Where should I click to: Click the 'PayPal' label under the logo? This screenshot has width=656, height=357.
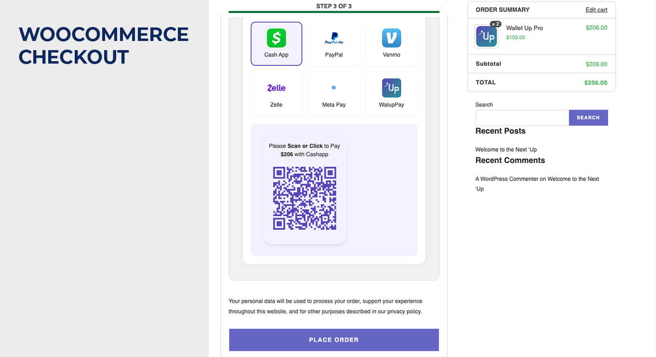[x=334, y=55]
